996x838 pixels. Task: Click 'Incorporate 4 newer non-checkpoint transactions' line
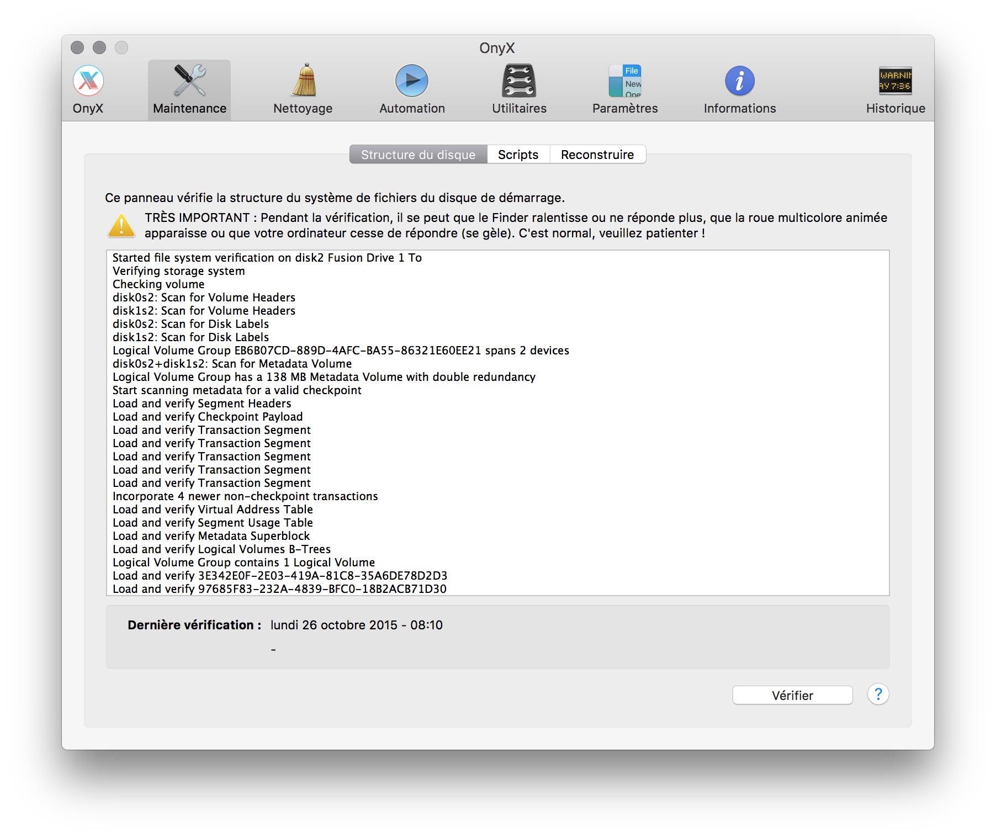click(245, 496)
